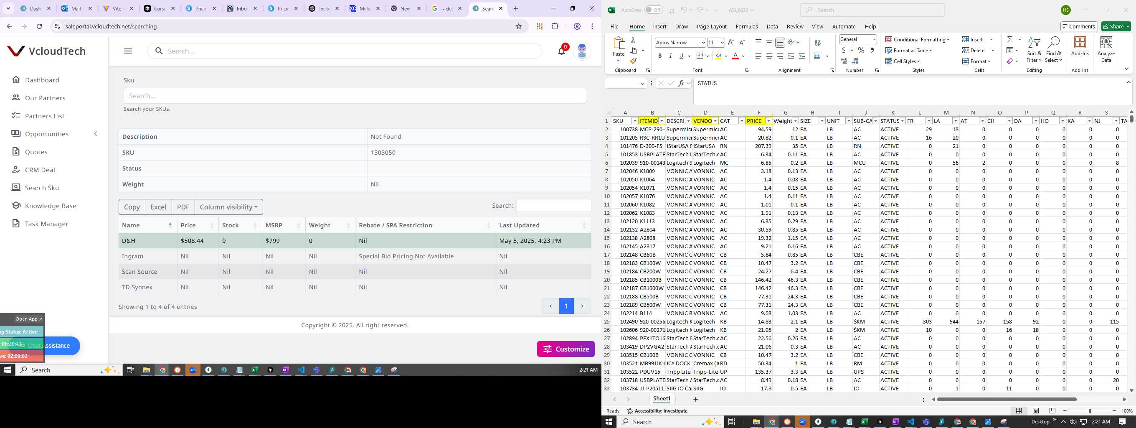Open the Insert ribbon tab

tap(660, 26)
